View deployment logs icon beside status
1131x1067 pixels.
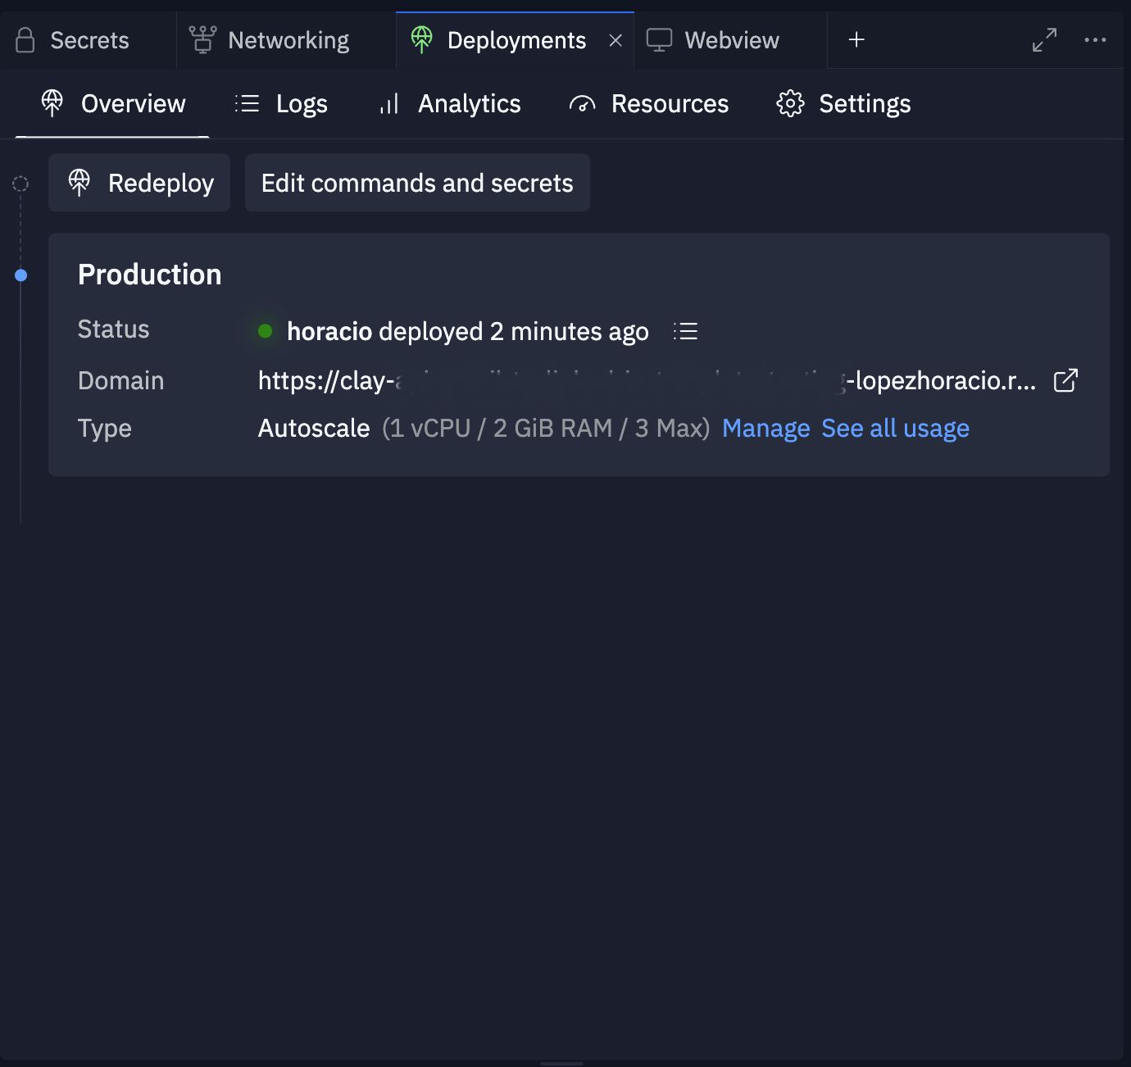pyautogui.click(x=685, y=331)
